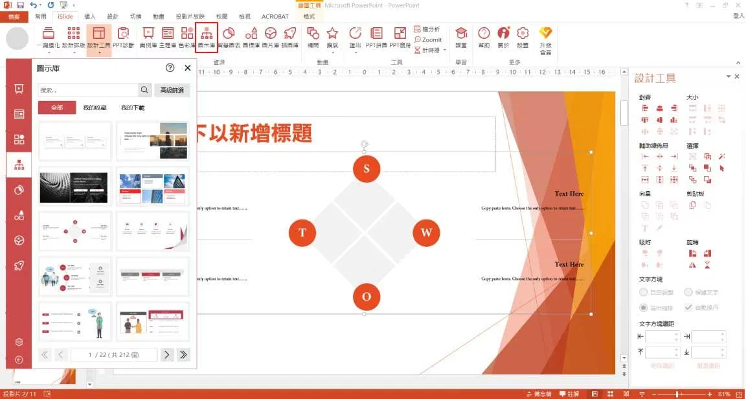Click the 剪貼板 copy icon in design tools
Image resolution: width=746 pixels, height=399 pixels.
[693, 205]
